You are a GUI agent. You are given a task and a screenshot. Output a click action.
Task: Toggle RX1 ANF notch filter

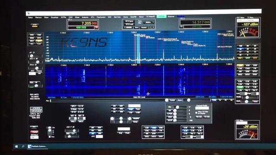[121, 106]
